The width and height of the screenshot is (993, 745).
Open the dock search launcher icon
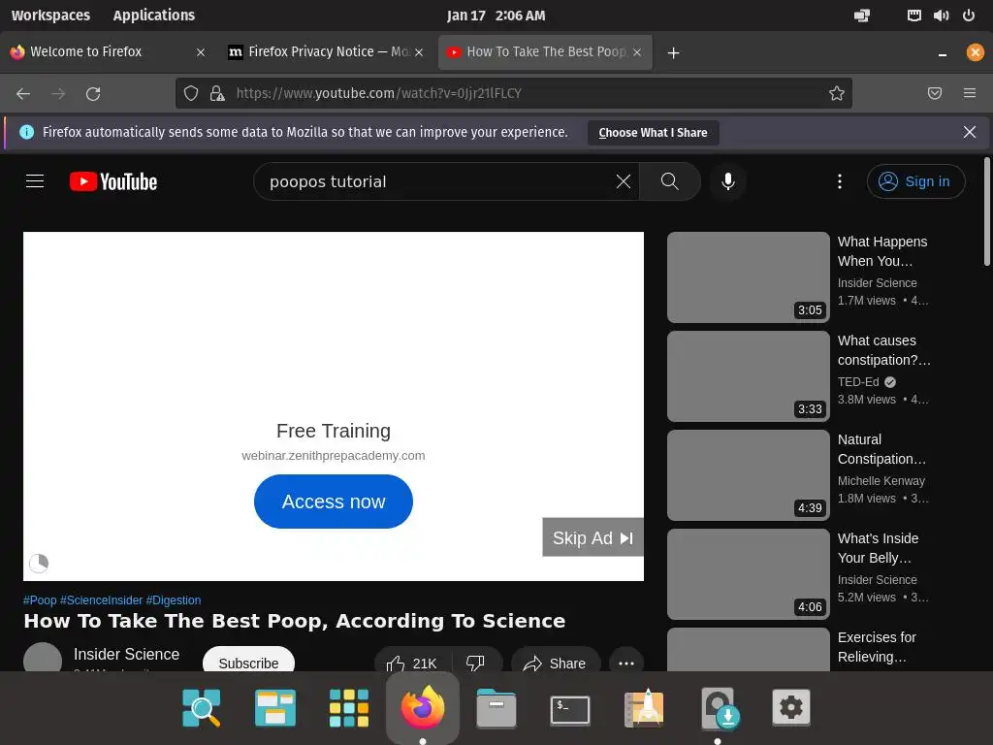[201, 708]
